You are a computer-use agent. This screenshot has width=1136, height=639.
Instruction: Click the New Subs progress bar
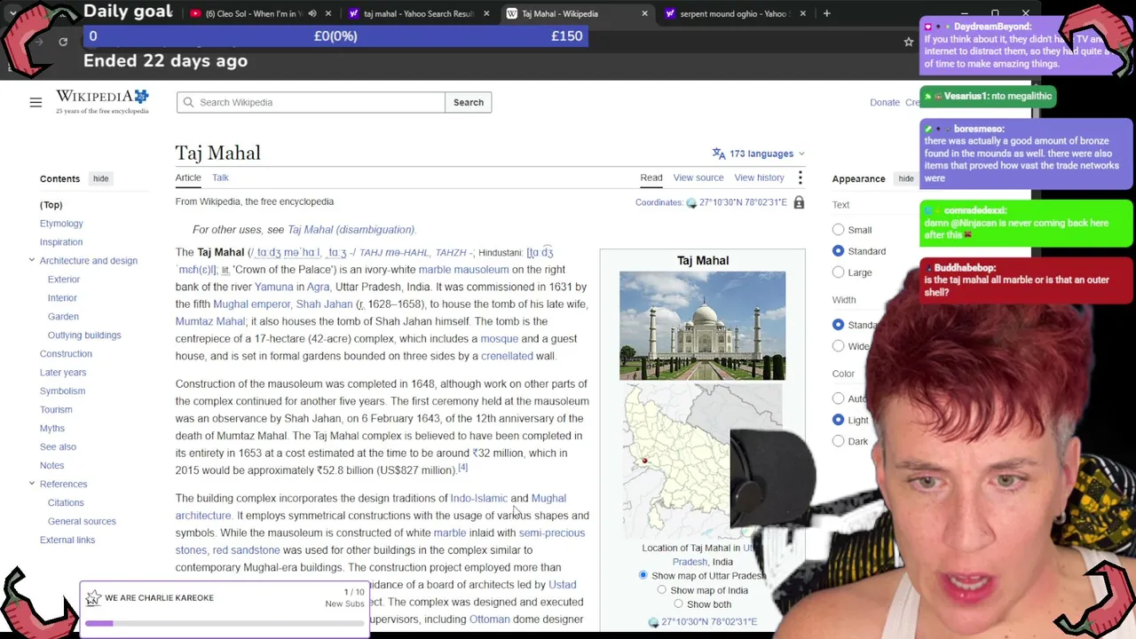pyautogui.click(x=224, y=623)
